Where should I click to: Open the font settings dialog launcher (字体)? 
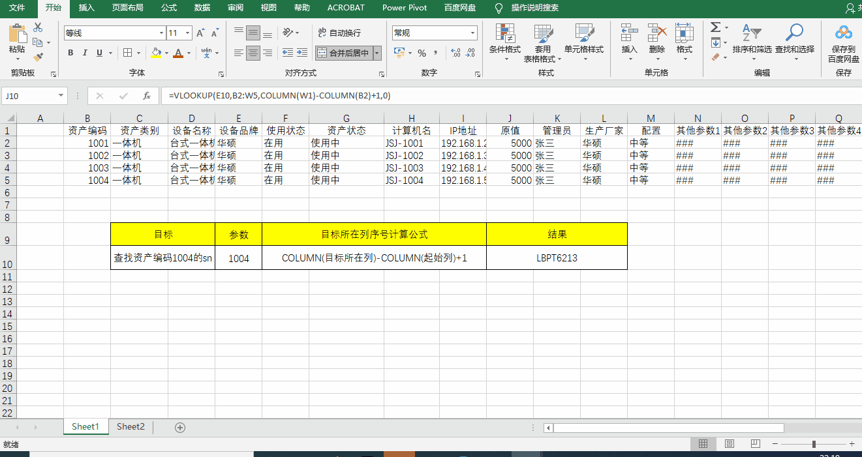click(221, 74)
